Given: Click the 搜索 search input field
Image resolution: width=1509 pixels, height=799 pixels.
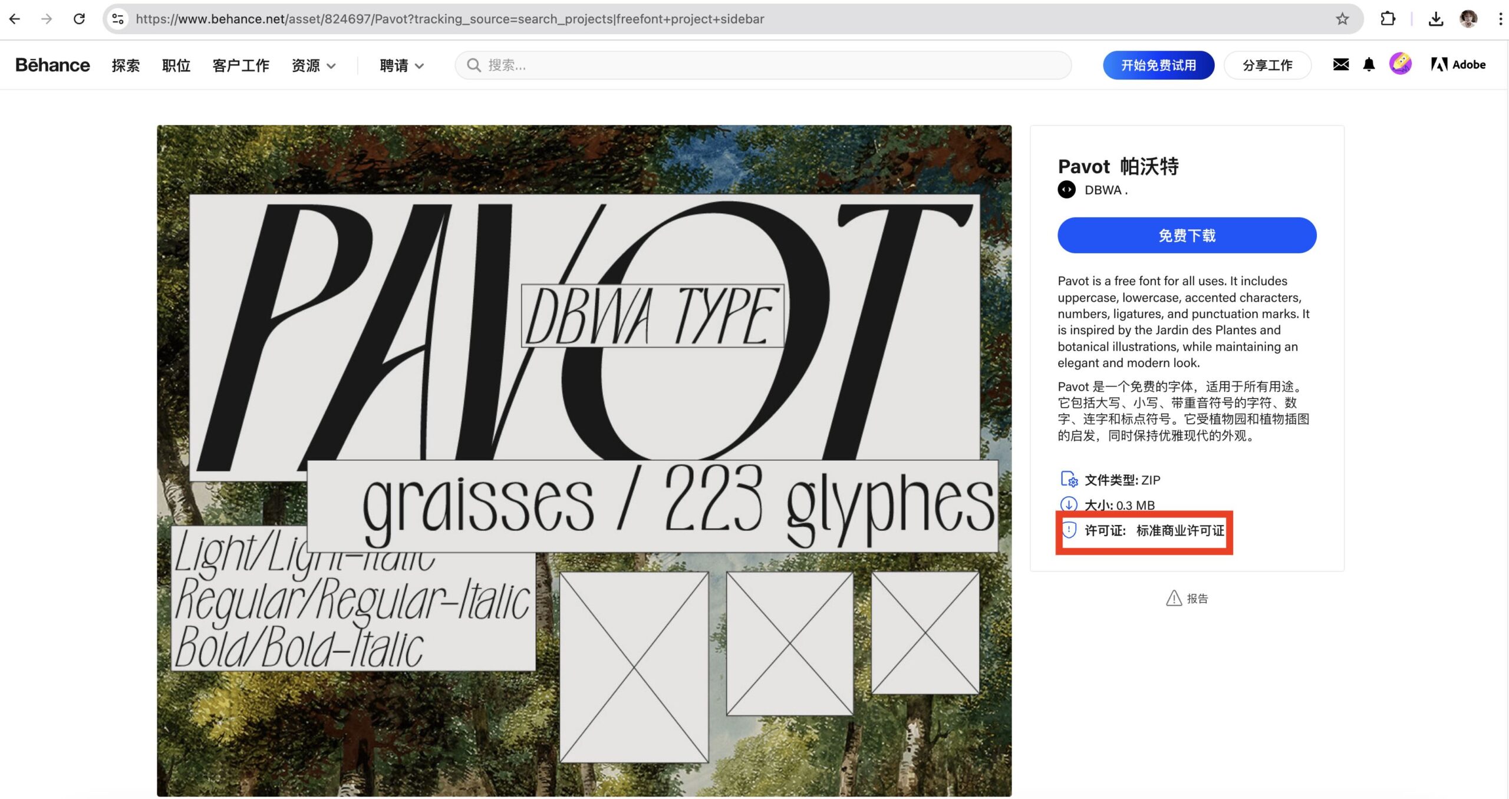Looking at the screenshot, I should point(763,65).
